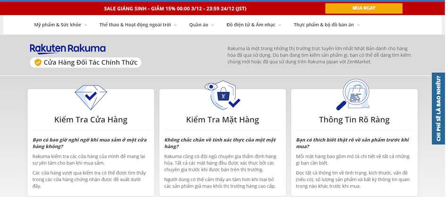Expand chevron next to Thể thao & Hoạt động ngoài trời

click(x=175, y=25)
